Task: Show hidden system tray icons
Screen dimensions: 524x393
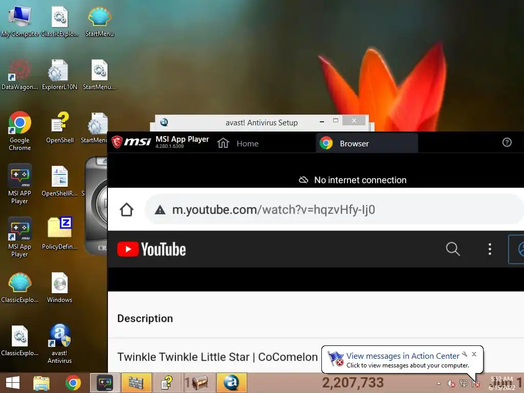Action: (439, 384)
